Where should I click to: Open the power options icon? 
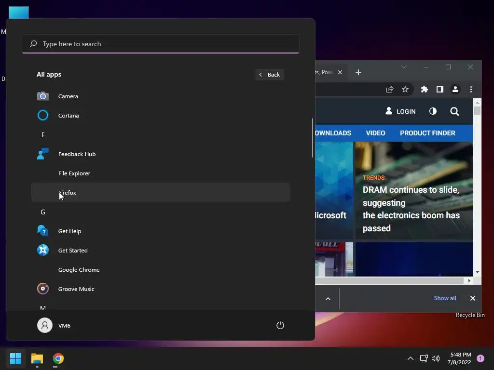tap(280, 325)
